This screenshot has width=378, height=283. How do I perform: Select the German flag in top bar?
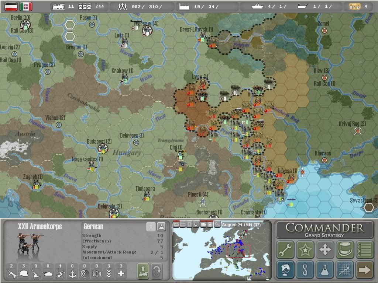click(x=11, y=7)
